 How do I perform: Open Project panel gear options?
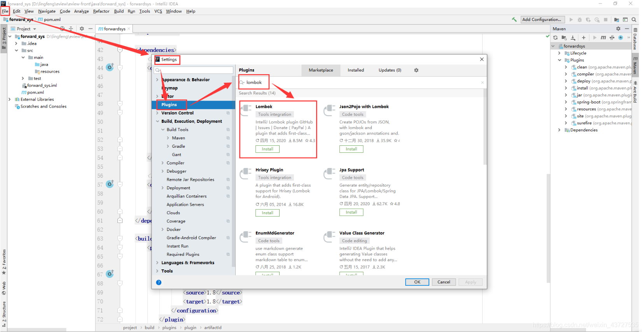82,29
